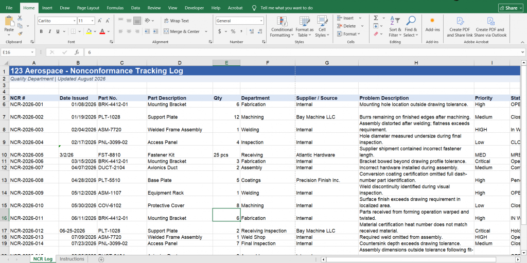Viewport: 527px width, 263px height.
Task: Toggle Center horizontal alignment
Action: pyautogui.click(x=129, y=31)
